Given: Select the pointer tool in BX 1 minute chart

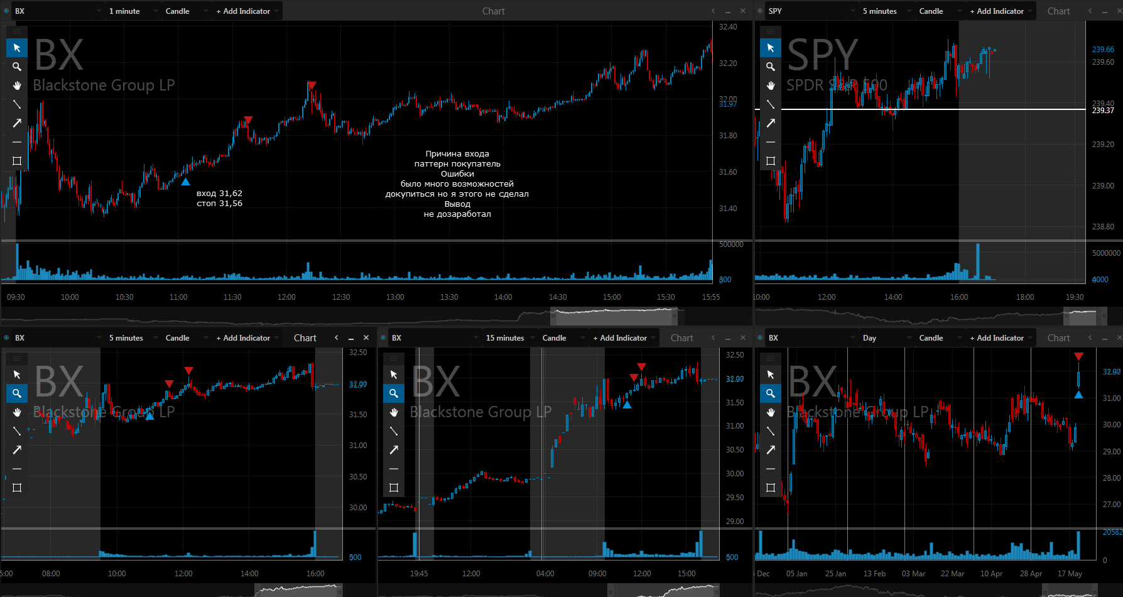Looking at the screenshot, I should click(17, 48).
